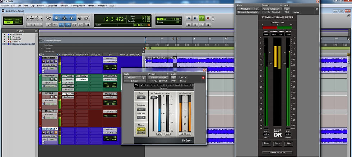Open the Ventana menu
352x157 pixels.
[91, 5]
